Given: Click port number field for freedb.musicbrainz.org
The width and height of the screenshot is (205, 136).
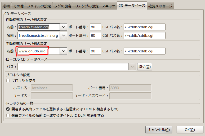Looking at the screenshot, I should (95, 35).
